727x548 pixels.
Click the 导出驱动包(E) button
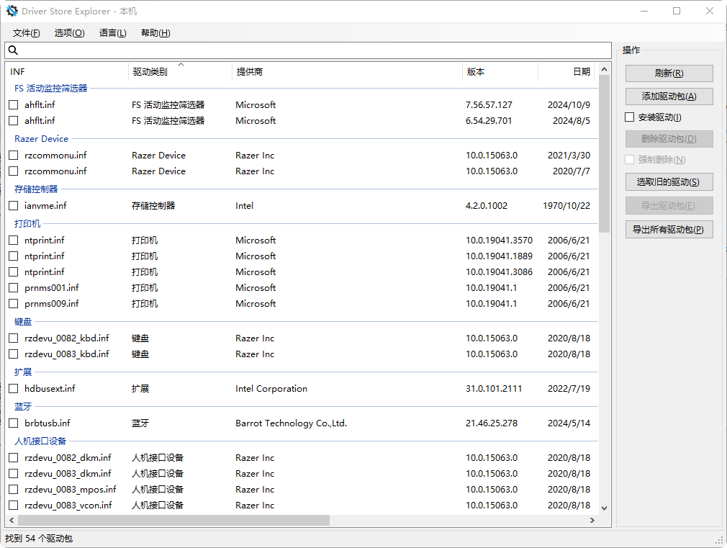[x=669, y=205]
